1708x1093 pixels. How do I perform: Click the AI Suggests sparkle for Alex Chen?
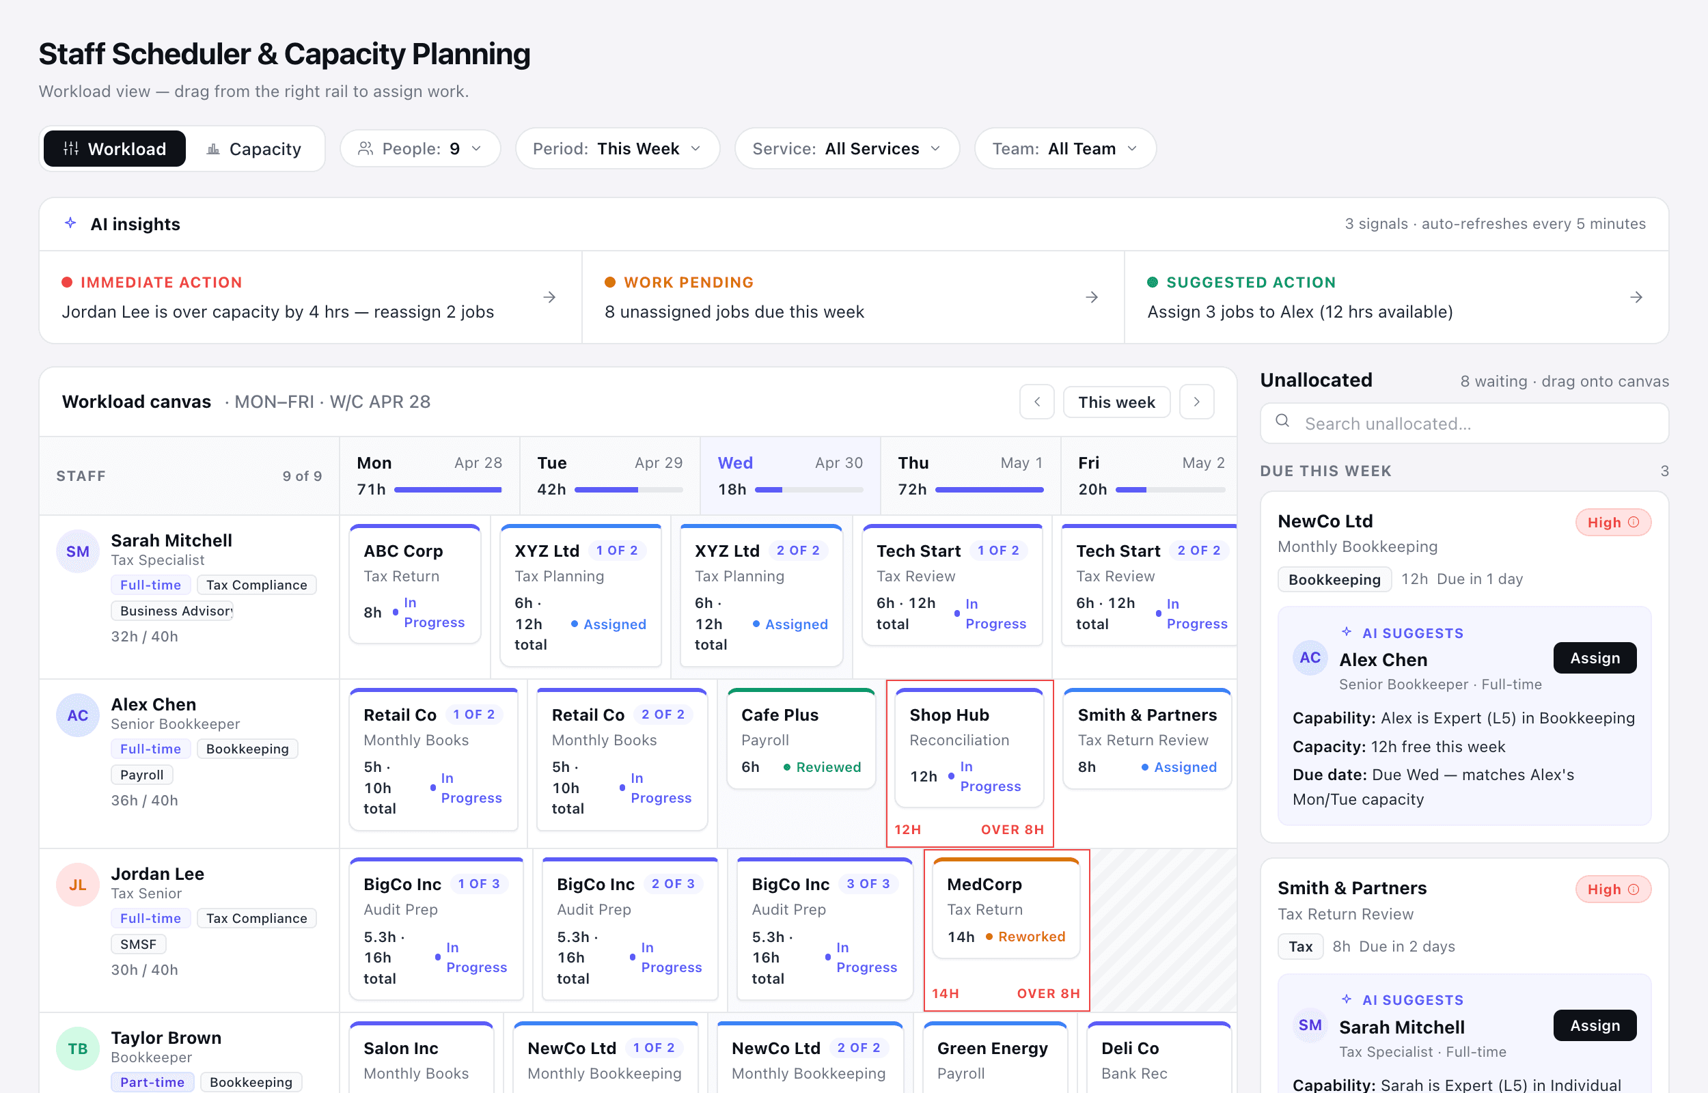[x=1346, y=632]
